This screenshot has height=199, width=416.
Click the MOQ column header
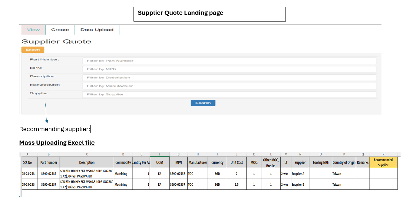point(254,162)
